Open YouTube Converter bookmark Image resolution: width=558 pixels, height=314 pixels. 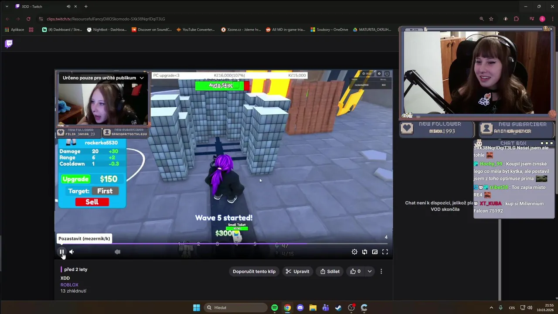(x=196, y=30)
